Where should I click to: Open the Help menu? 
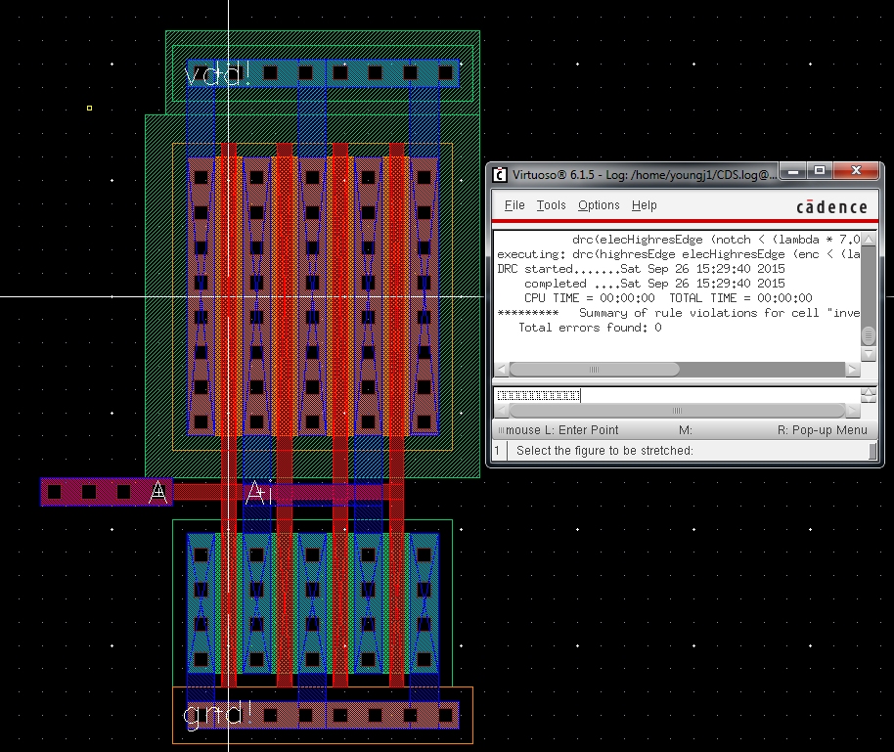(x=644, y=205)
